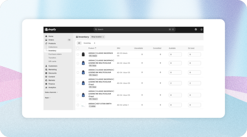Viewport: 247px width, 137px height.
Task: Click the SKU column header
Action: tap(118, 48)
